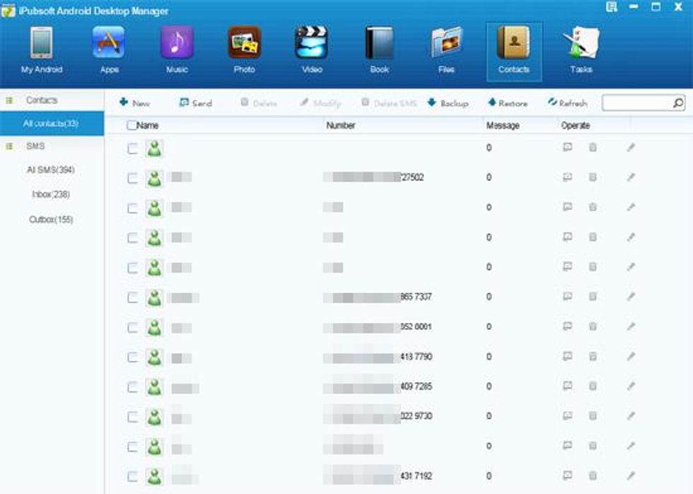Open the Video section
The width and height of the screenshot is (693, 494).
[312, 50]
